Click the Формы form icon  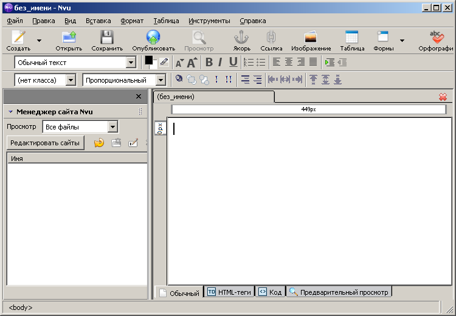(382, 37)
